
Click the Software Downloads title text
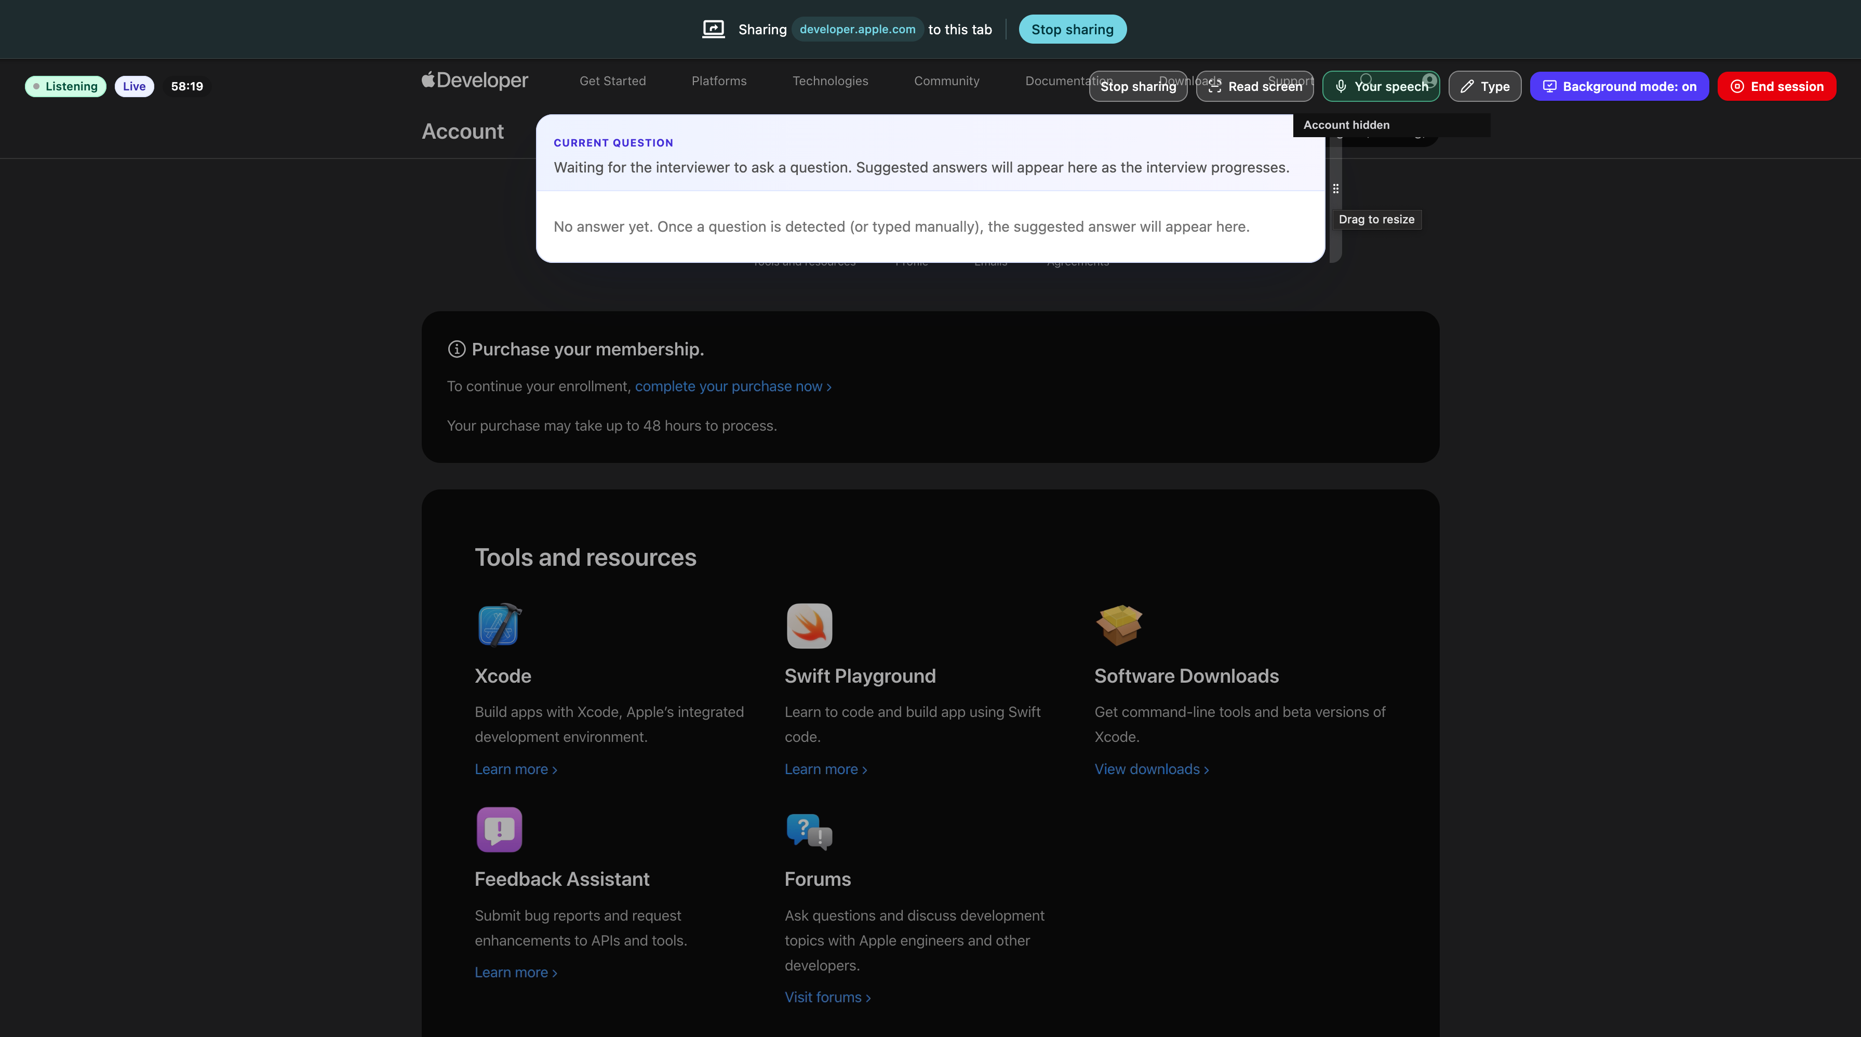[1186, 676]
